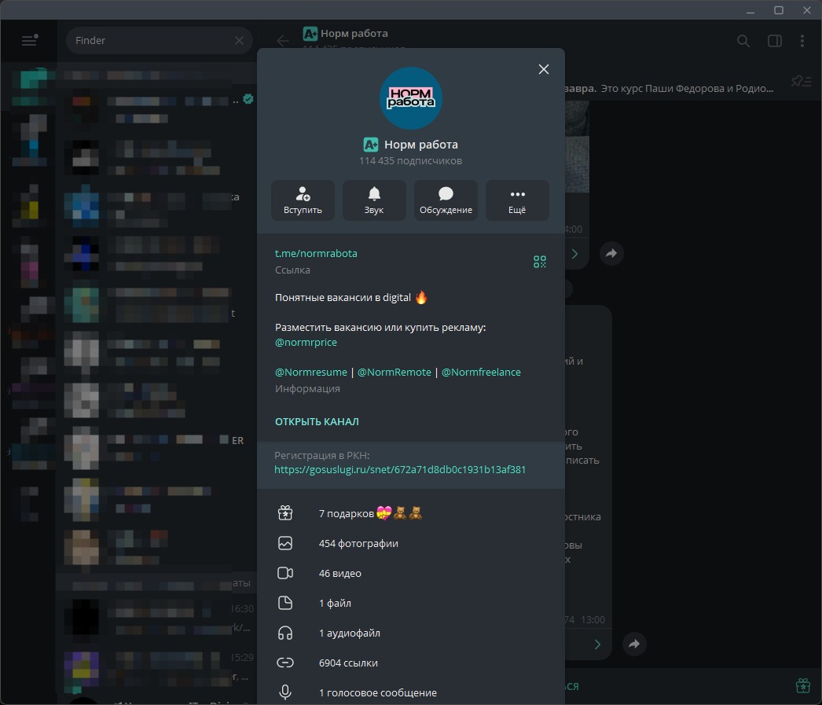Toggle the right sidebar panel icon
The height and width of the screenshot is (705, 822).
[774, 40]
